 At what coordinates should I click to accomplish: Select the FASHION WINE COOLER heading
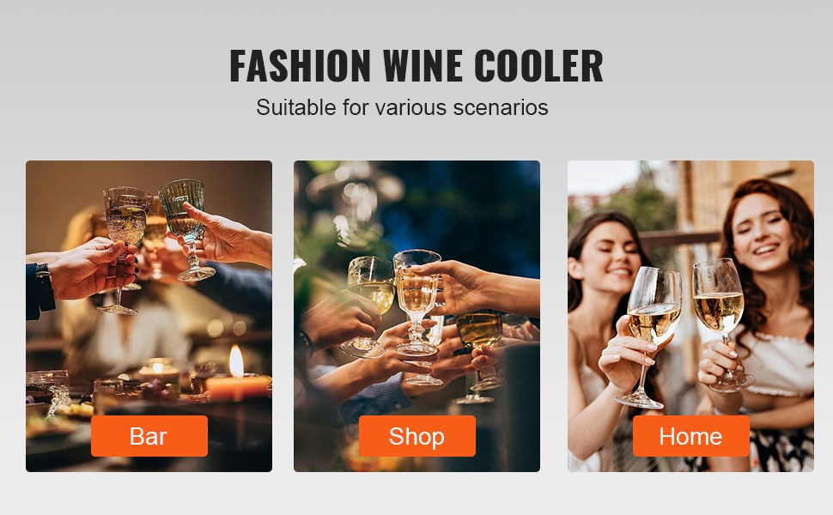click(416, 66)
